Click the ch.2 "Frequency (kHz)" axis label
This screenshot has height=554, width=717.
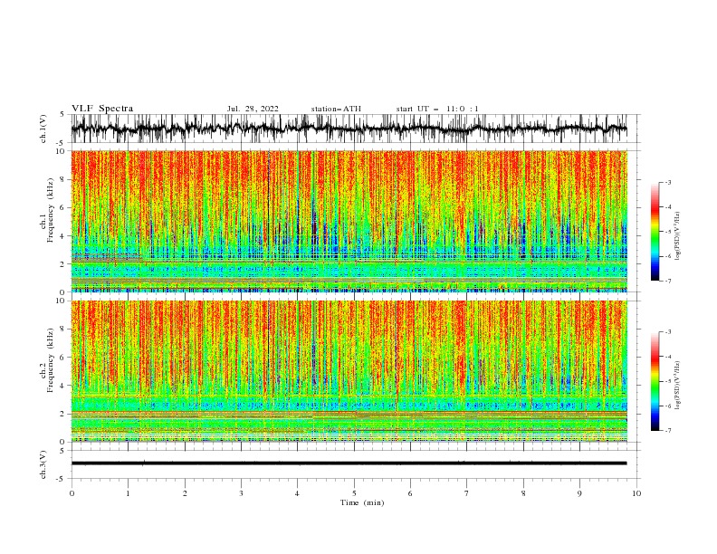51,361
